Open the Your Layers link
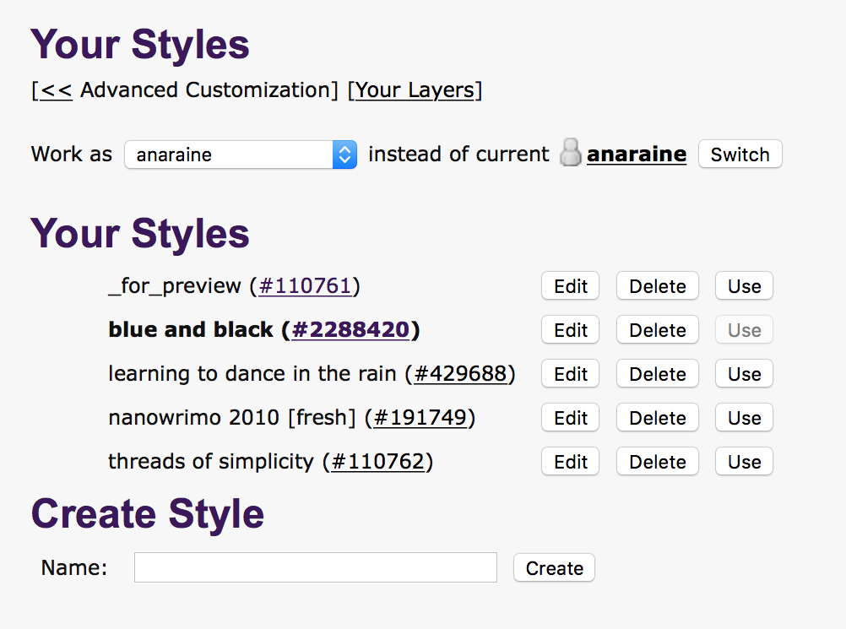 point(415,90)
